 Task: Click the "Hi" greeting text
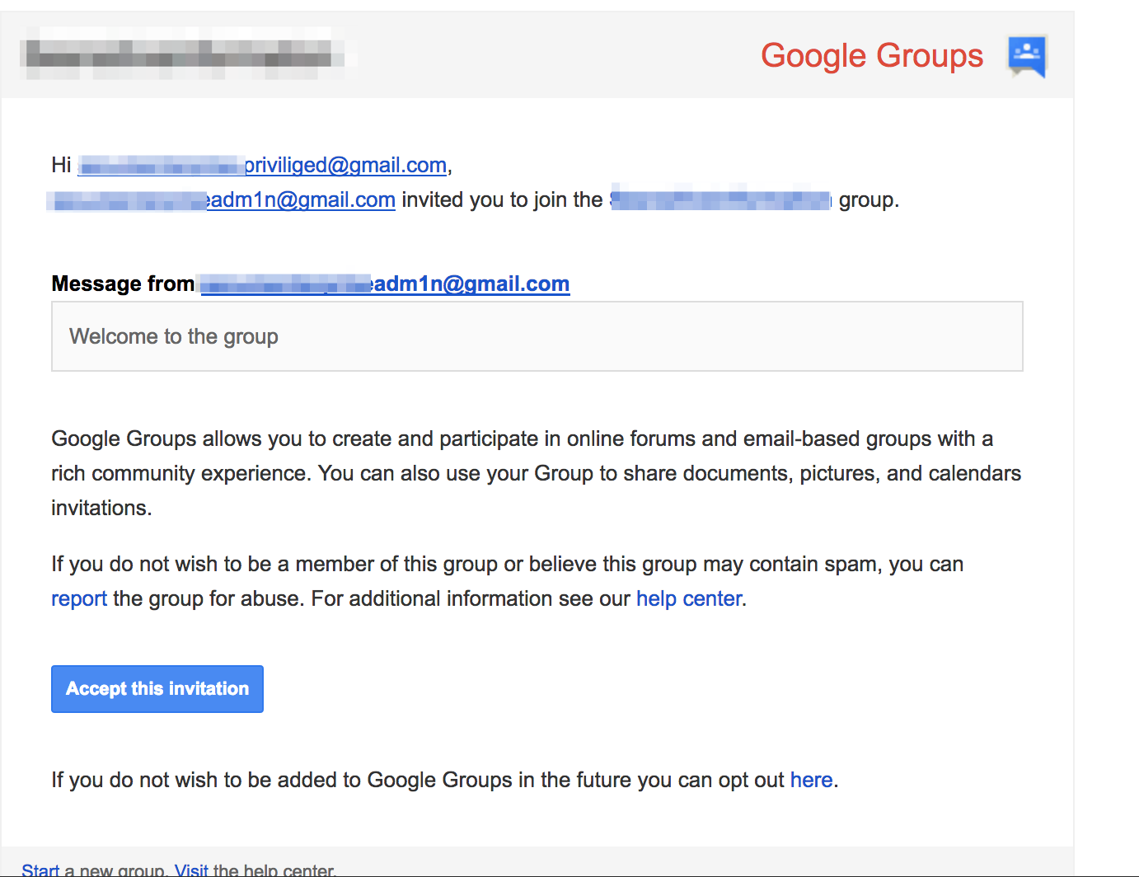61,166
